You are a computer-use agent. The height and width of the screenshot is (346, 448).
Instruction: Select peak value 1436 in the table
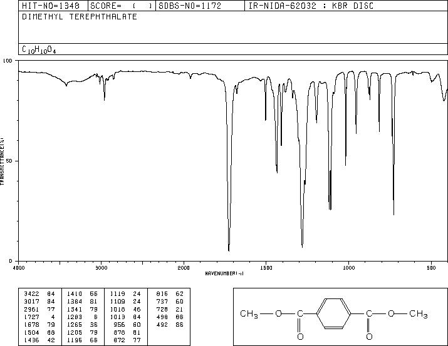[x=31, y=340]
